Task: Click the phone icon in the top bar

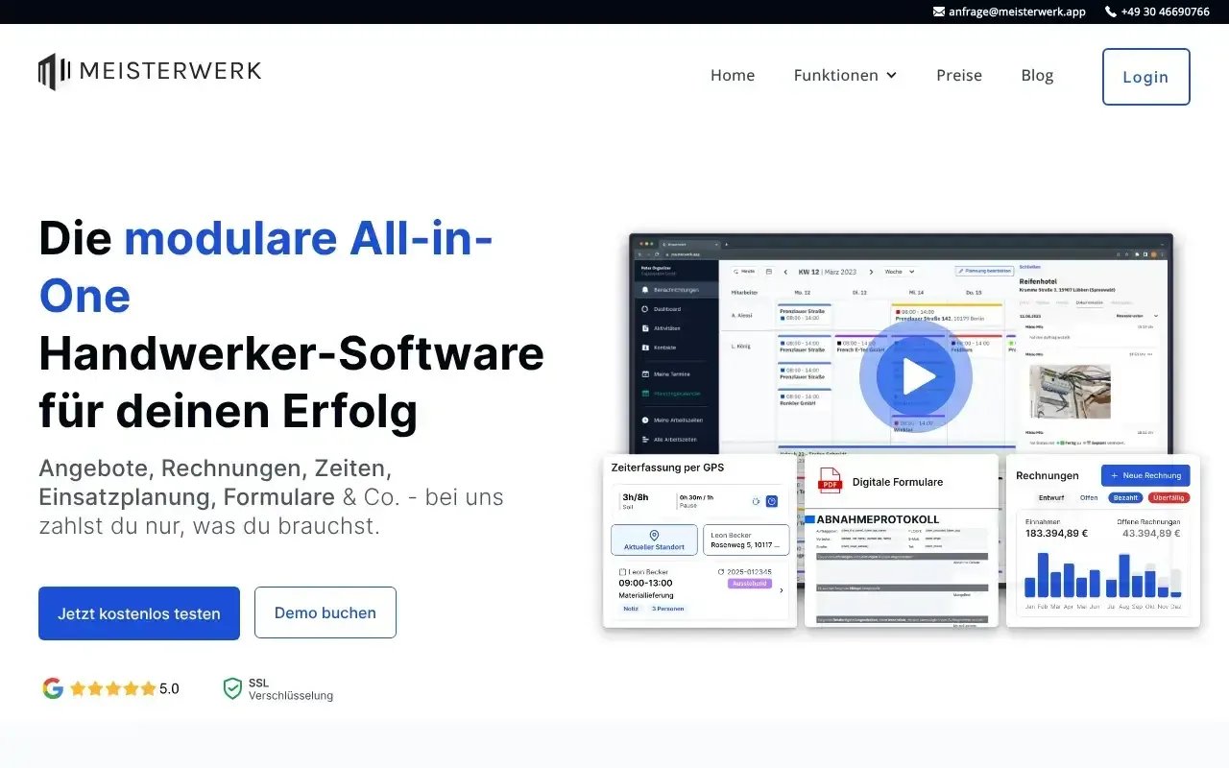Action: (1111, 12)
